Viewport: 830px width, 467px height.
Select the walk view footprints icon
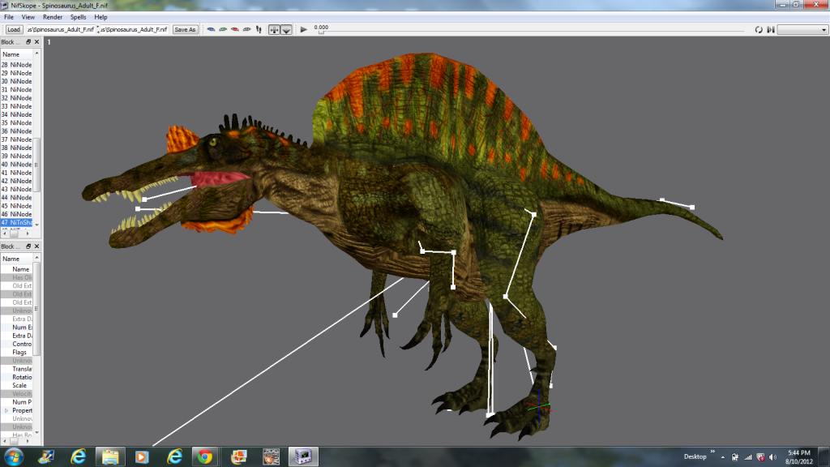point(259,29)
